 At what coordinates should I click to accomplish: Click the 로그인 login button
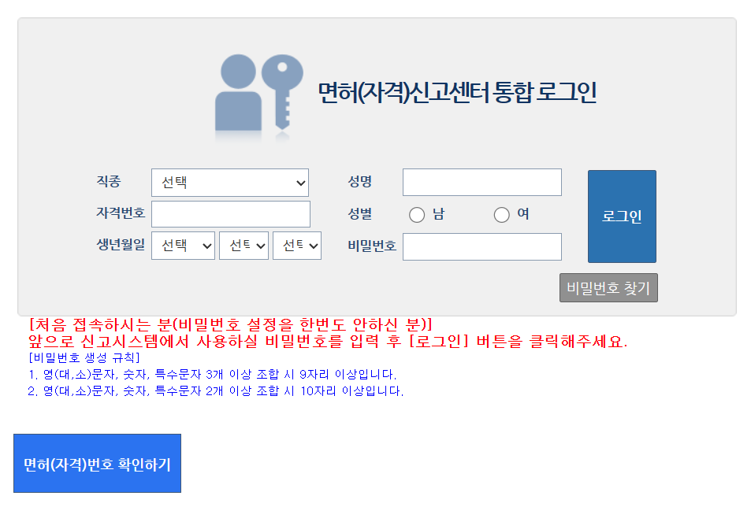click(x=621, y=216)
